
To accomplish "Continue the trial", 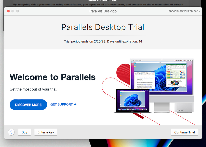I will (x=184, y=132).
